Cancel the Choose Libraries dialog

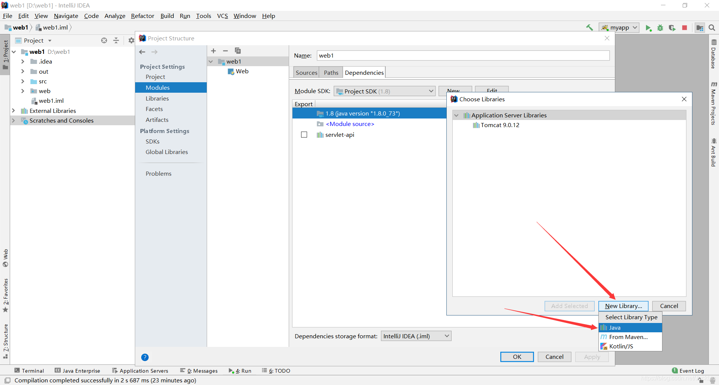(669, 306)
